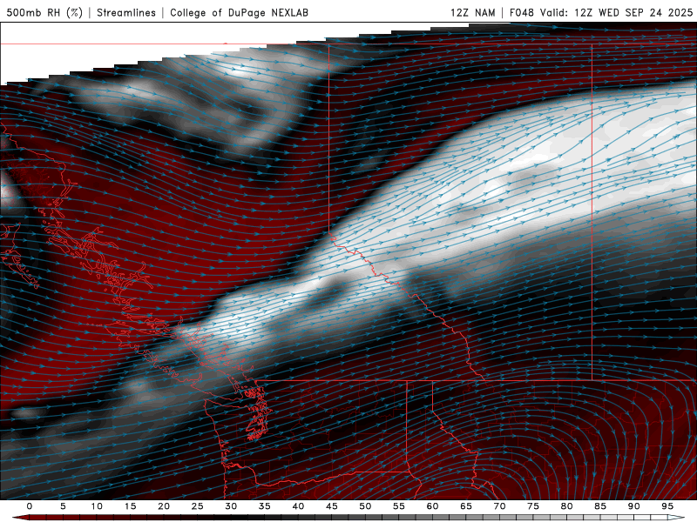
Task: Click the 50 label on color scale
Action: tap(365, 506)
